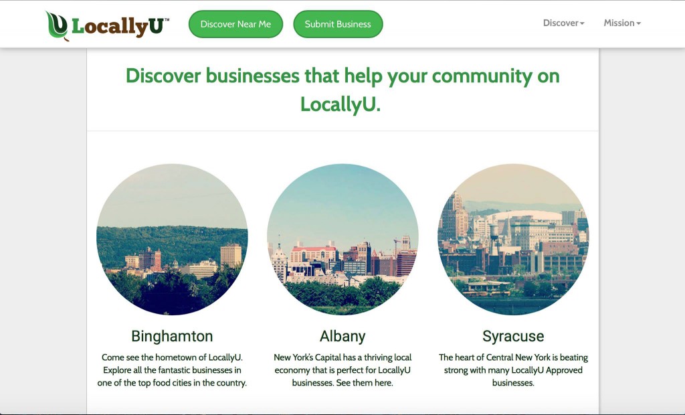This screenshot has width=685, height=415.
Task: Click the LocallyU leaf logo icon
Action: click(58, 26)
